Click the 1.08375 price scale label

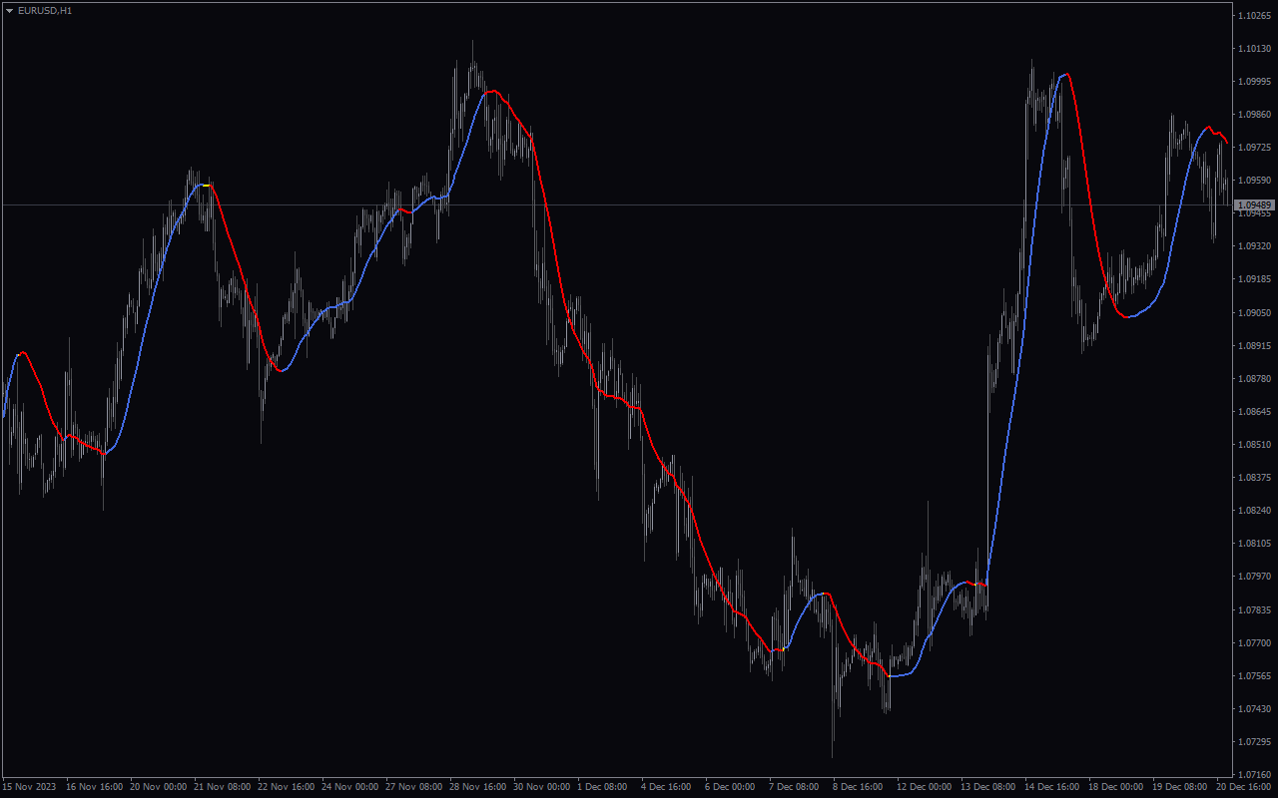[x=1254, y=478]
